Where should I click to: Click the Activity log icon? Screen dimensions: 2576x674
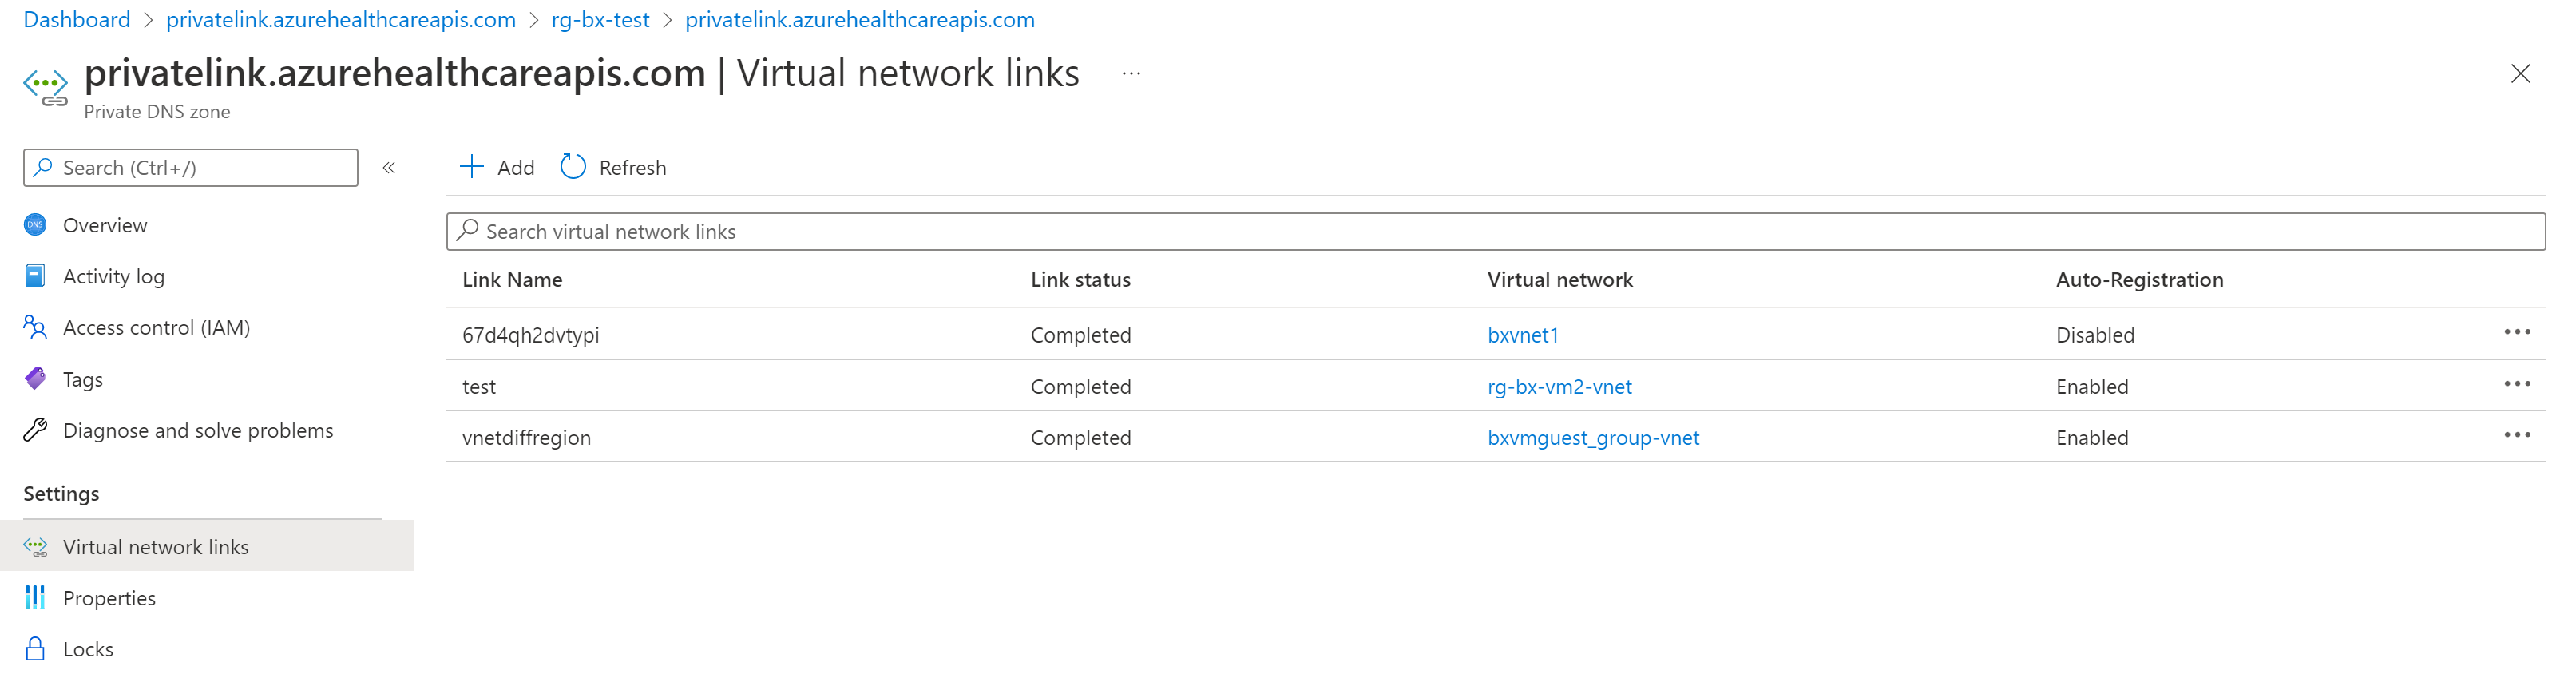pyautogui.click(x=35, y=276)
